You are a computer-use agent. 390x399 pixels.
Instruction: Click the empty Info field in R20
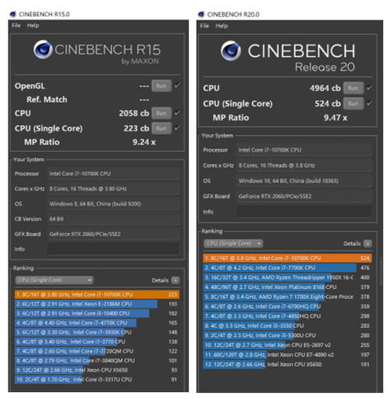303,212
